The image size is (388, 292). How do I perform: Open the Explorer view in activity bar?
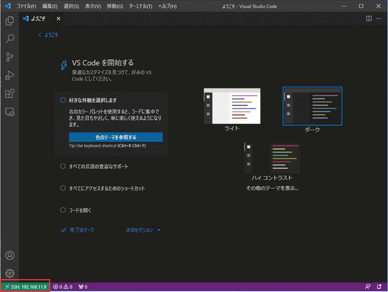point(10,20)
